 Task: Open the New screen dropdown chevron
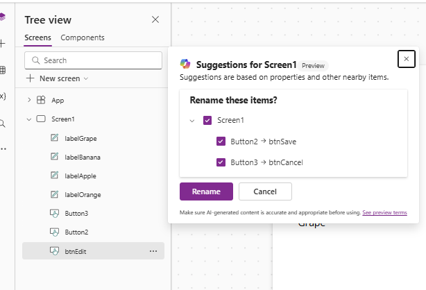click(86, 79)
